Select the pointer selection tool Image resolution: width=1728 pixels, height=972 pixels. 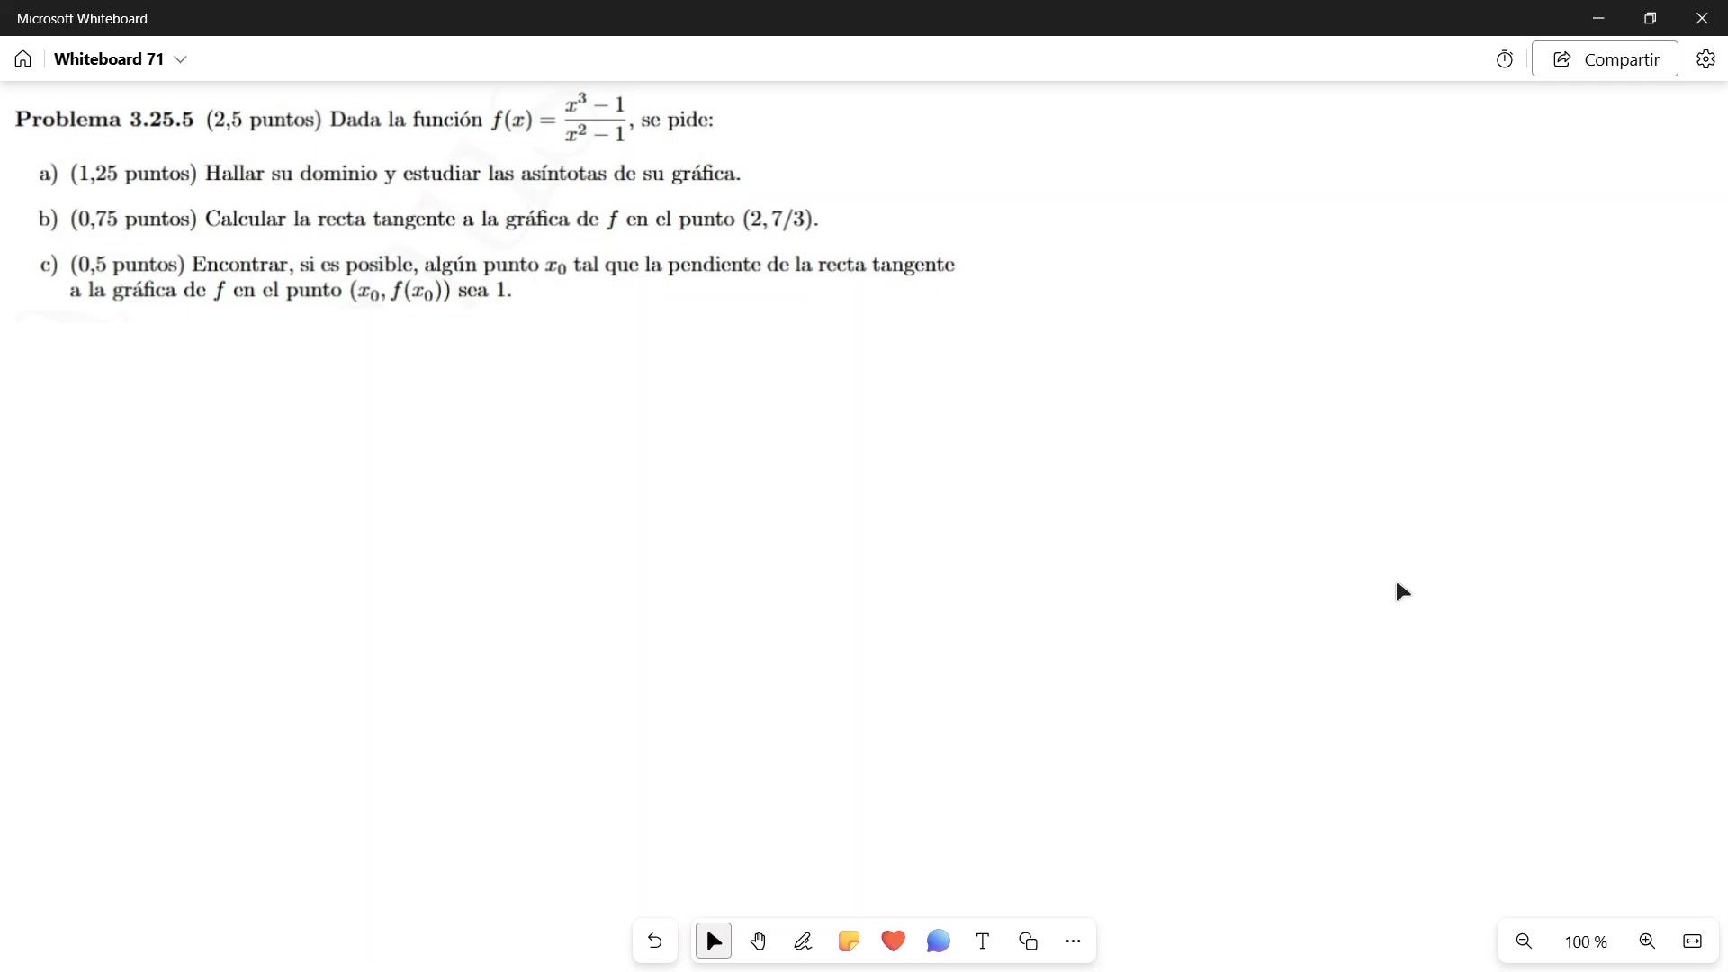(x=714, y=941)
